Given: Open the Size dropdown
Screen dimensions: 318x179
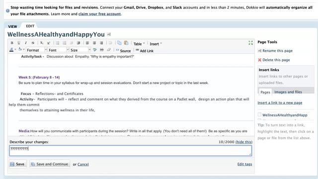Looking at the screenshot, I should click(x=80, y=50).
